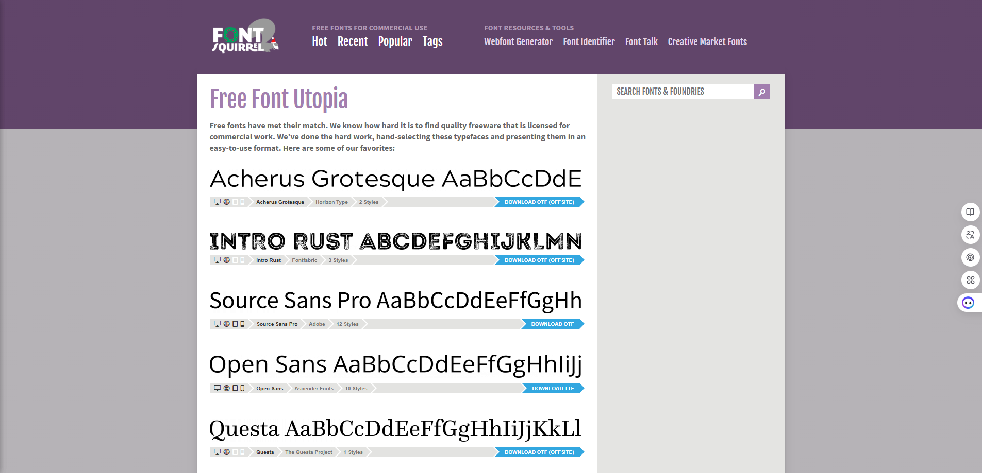Click the app license icon for Open Sans
This screenshot has height=473, width=982.
(x=243, y=388)
